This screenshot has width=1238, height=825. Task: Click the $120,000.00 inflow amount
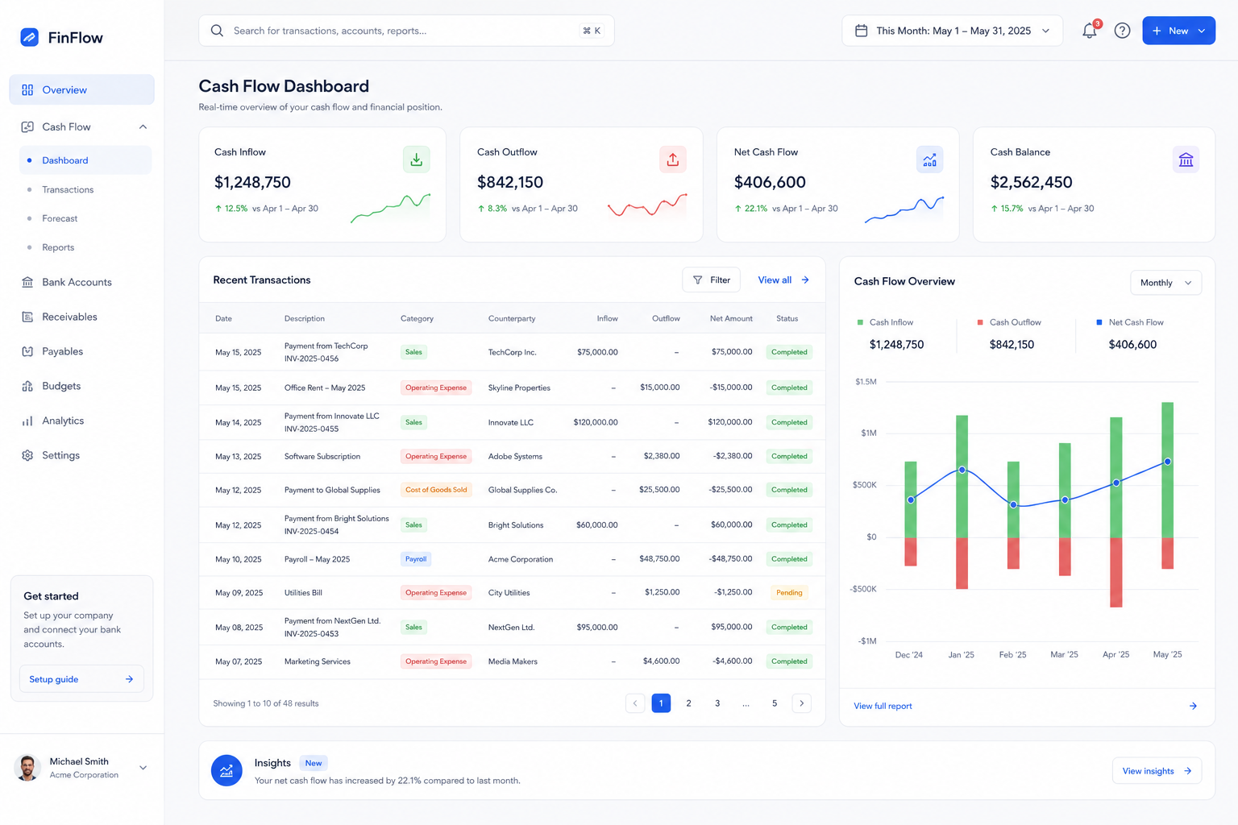coord(596,422)
